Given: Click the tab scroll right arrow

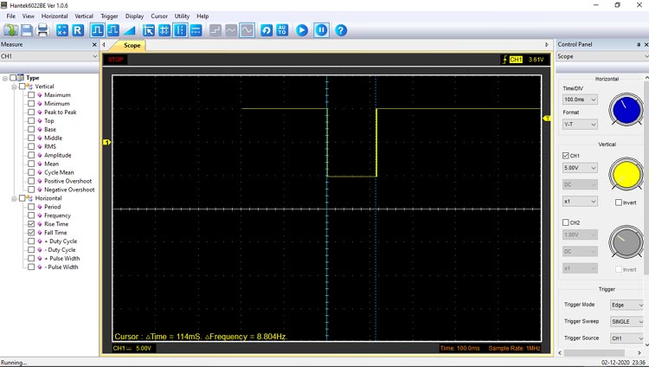Looking at the screenshot, I should tap(546, 45).
